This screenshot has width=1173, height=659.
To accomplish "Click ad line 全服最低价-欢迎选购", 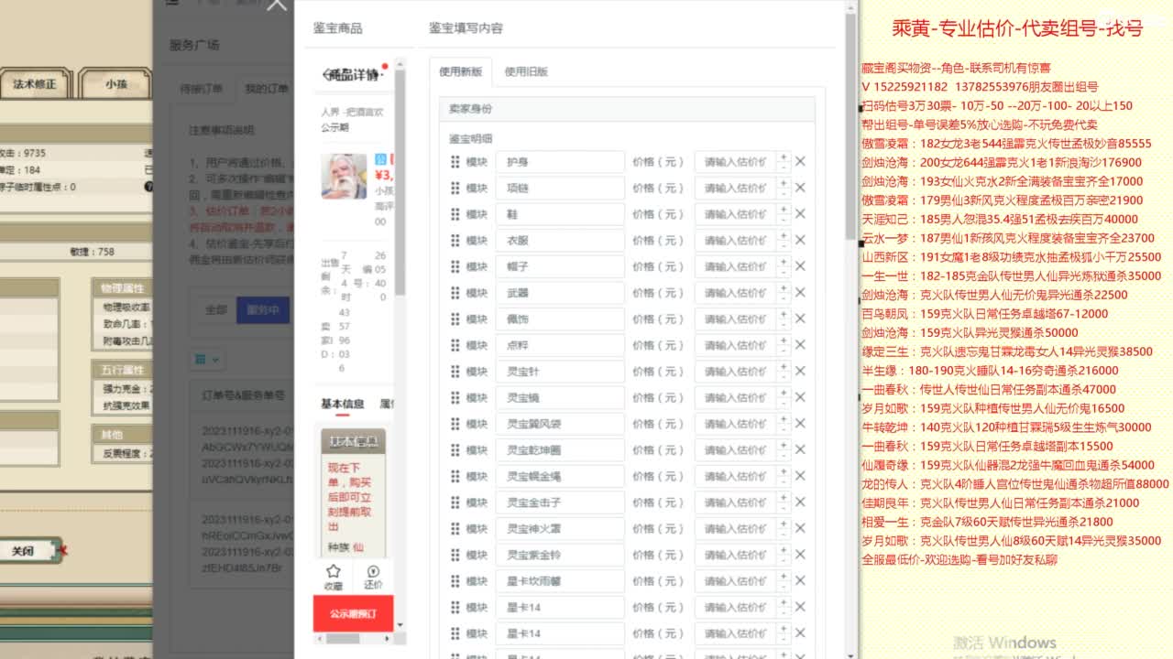I will coord(959,559).
